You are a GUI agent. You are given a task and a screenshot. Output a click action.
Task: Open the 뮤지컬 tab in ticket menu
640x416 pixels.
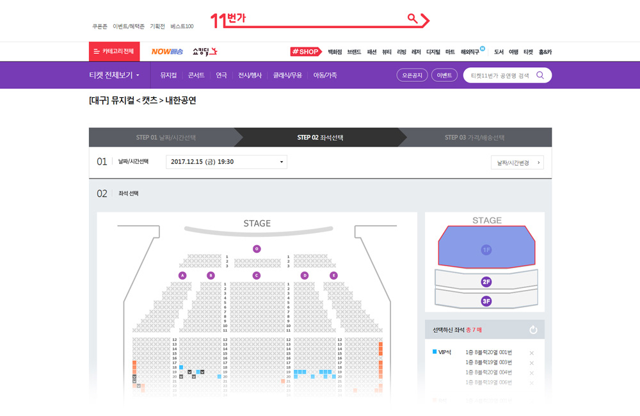pos(168,75)
